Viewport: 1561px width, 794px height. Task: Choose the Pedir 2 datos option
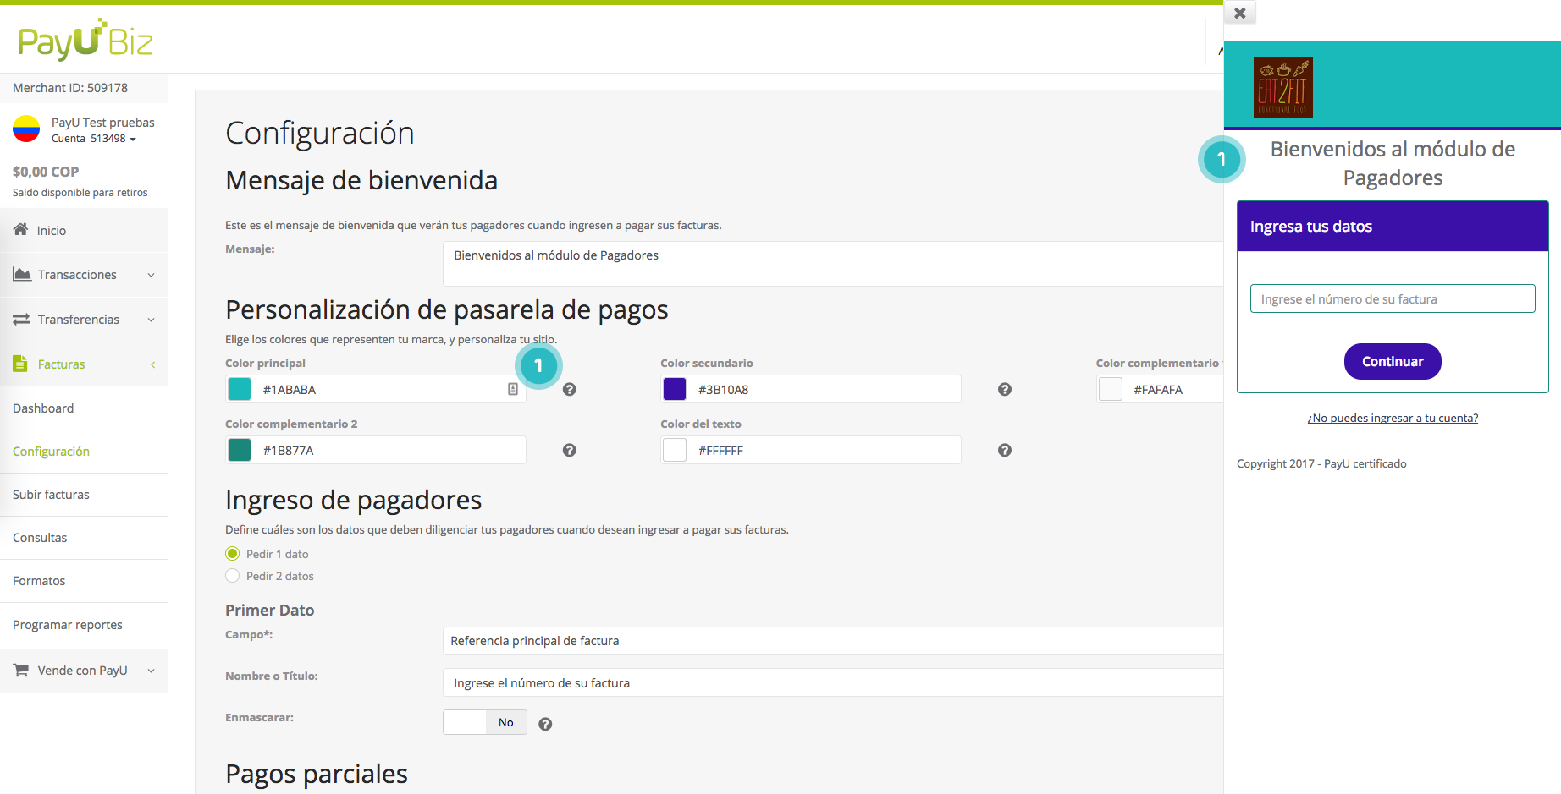(x=232, y=575)
